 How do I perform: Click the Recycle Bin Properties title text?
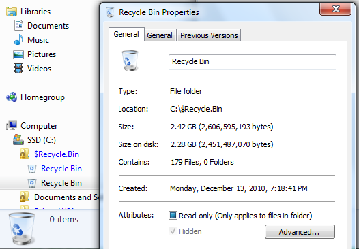(x=159, y=12)
